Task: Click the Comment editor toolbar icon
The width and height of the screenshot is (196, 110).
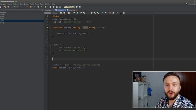Action: pos(117,13)
